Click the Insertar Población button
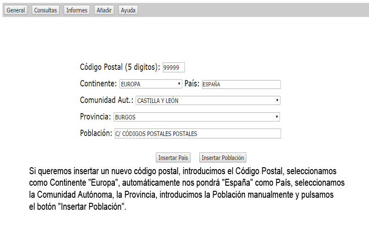369x231 pixels. pos(223,158)
